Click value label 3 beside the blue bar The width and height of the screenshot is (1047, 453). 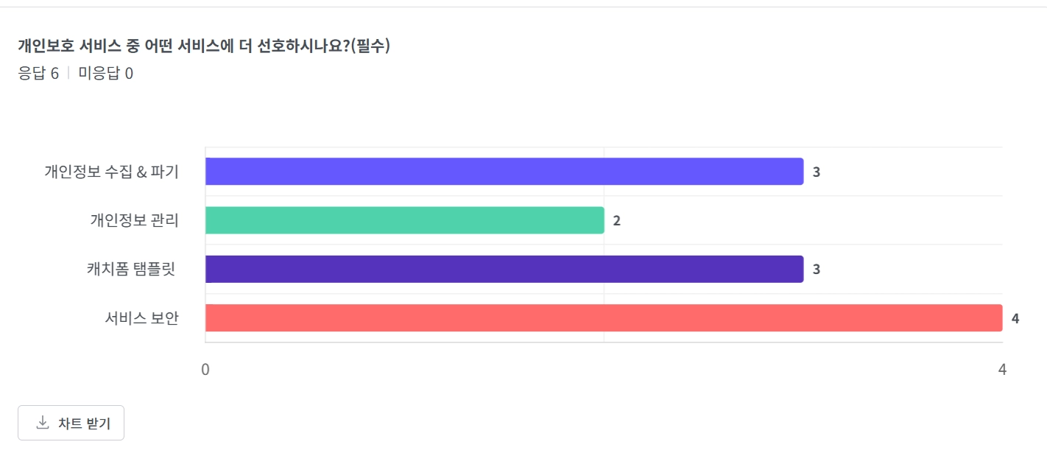pos(816,172)
